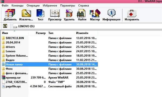The height and width of the screenshot is (97, 162).
Task: Click the Исправить (Repair) toolbar icon
Action: (132, 13)
